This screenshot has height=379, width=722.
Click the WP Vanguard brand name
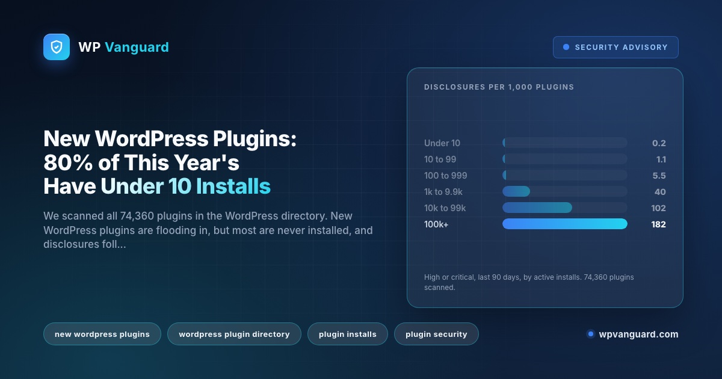pos(123,47)
